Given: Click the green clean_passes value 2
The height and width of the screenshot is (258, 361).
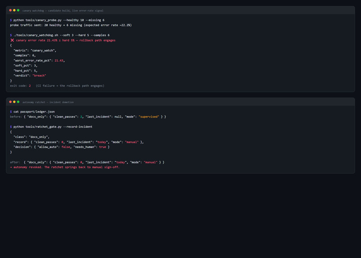Looking at the screenshot, I should 81,117.
